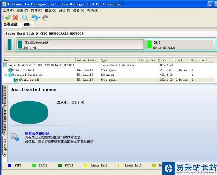Screen dimensions: 217x175
Task: Open the 工具 menu
Action: 9,11
